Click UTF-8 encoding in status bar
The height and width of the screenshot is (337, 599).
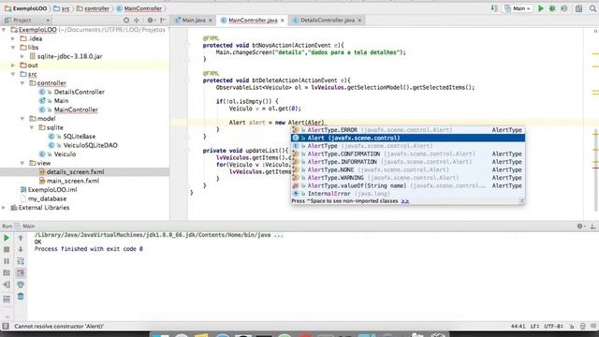click(553, 326)
